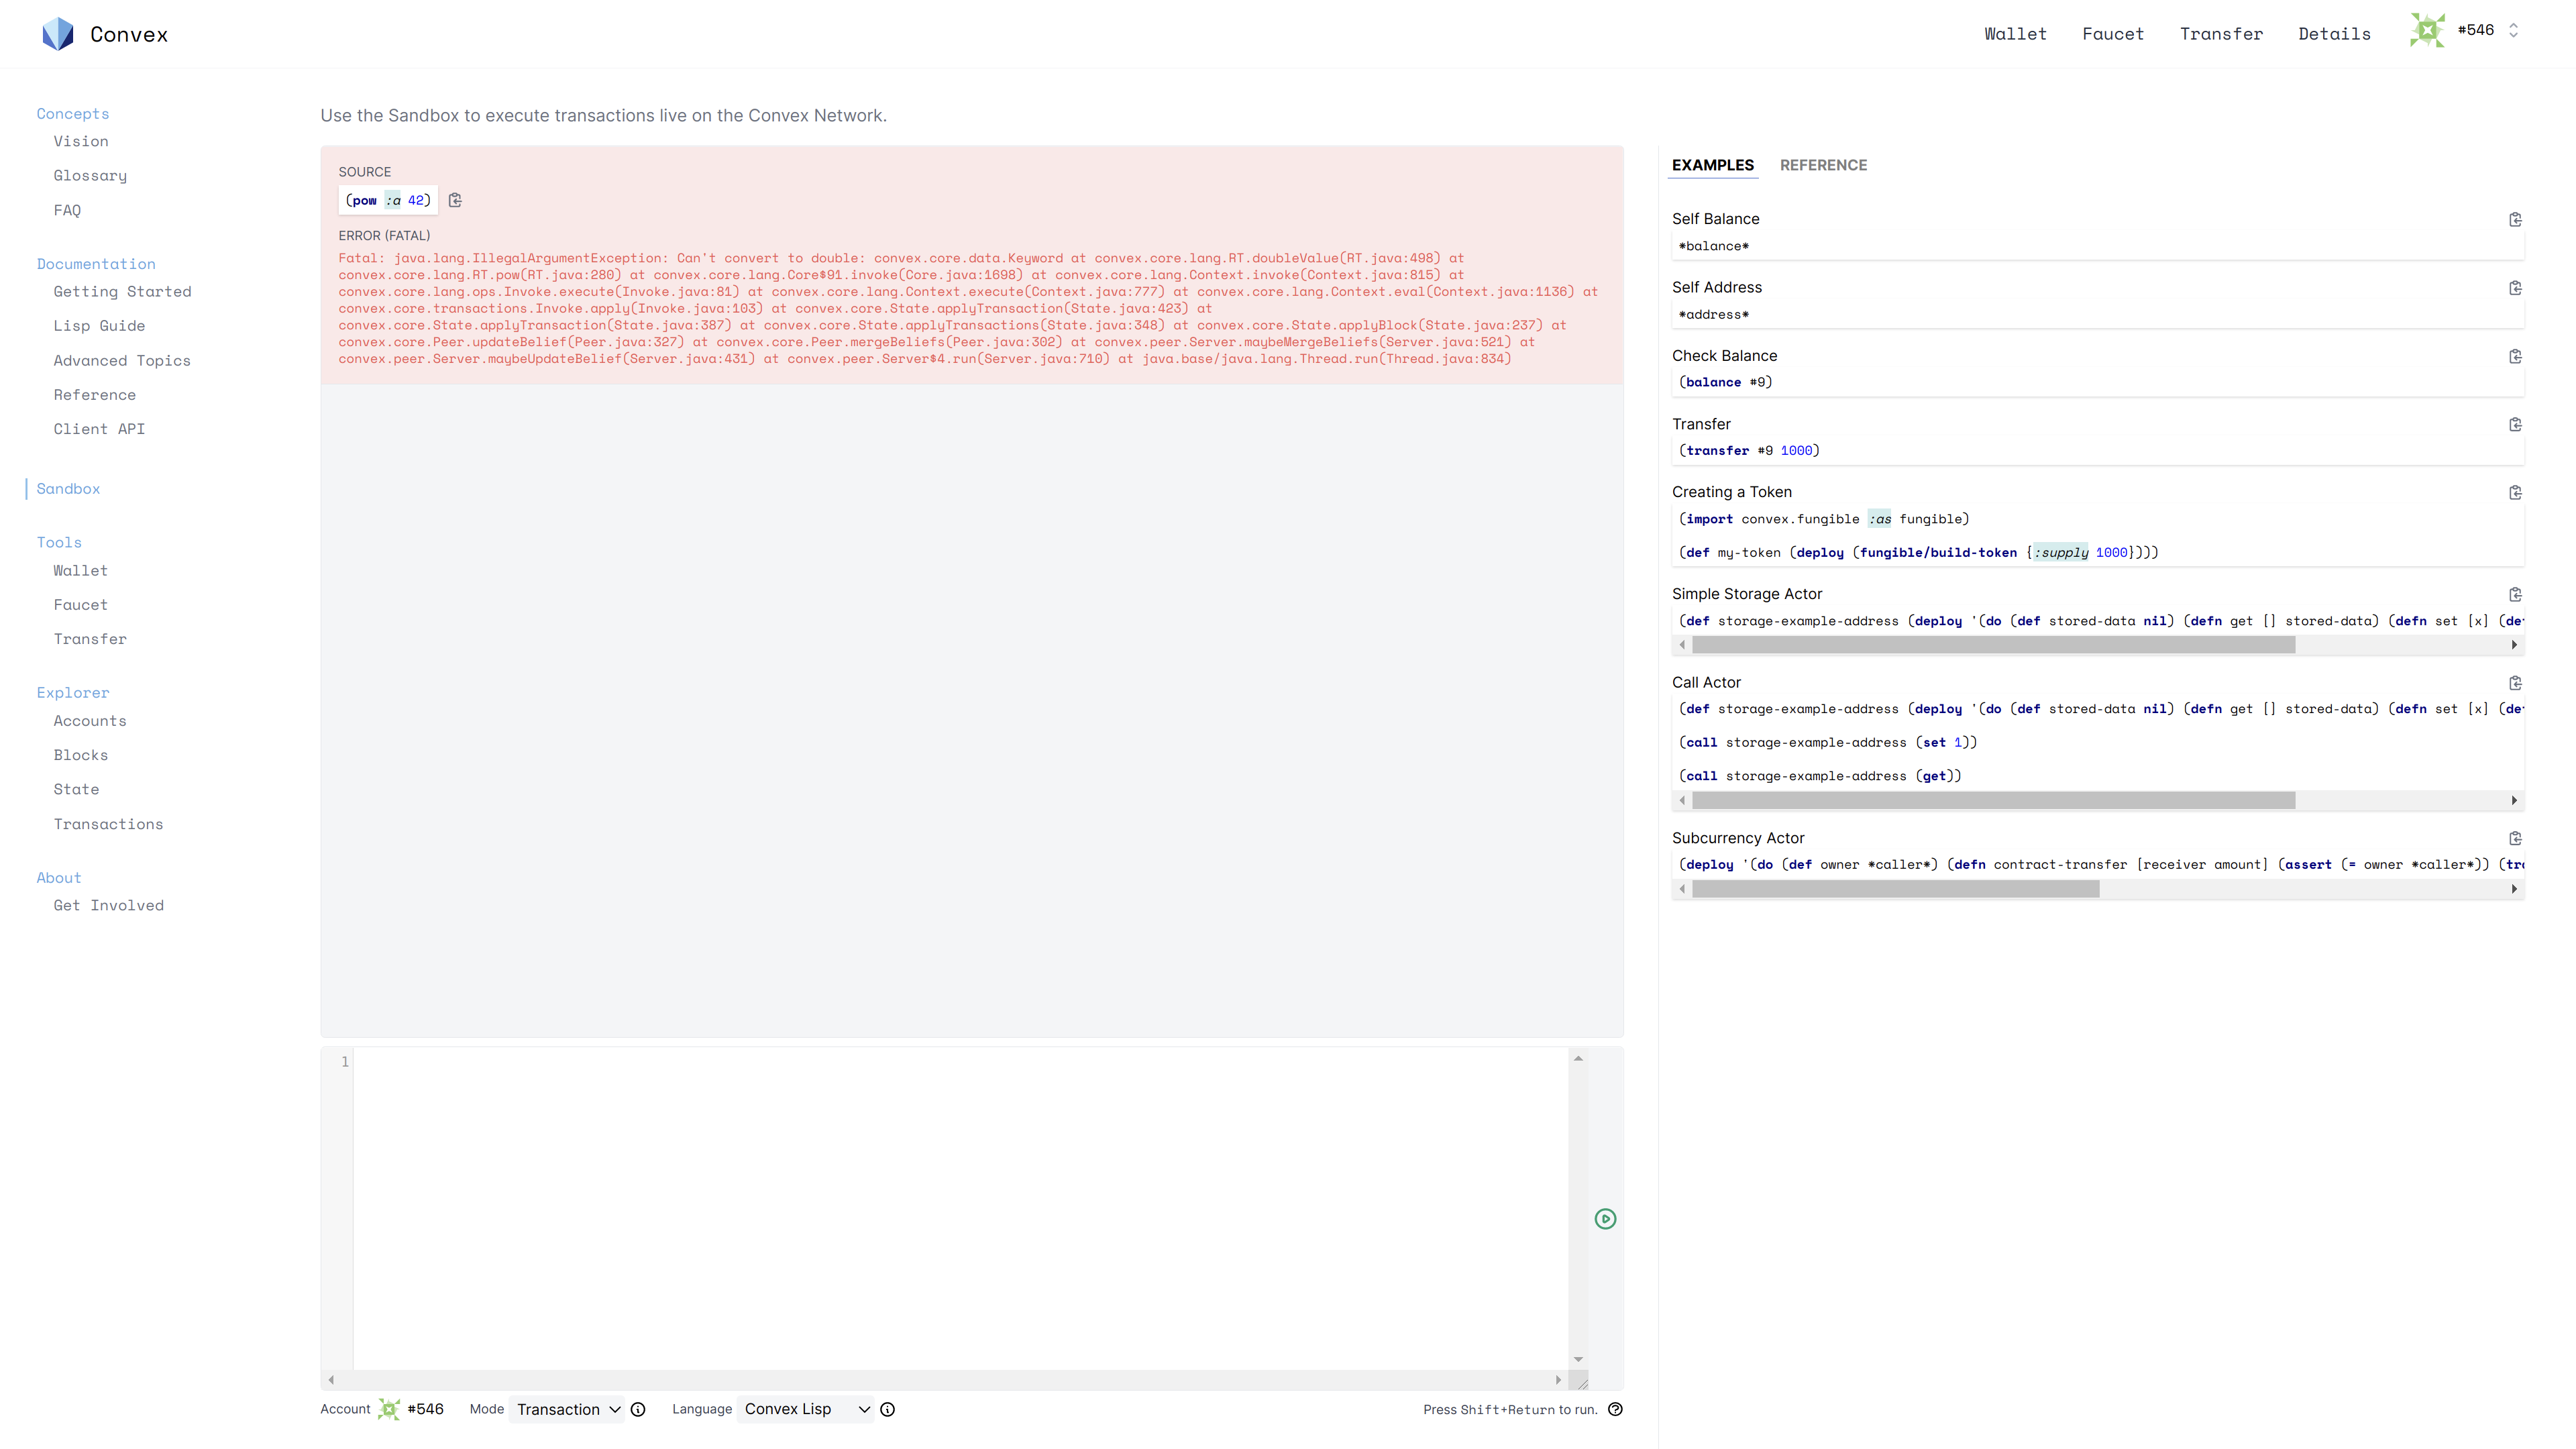Open the Lisp Guide in the sidebar
The image size is (2576, 1449).
[99, 325]
